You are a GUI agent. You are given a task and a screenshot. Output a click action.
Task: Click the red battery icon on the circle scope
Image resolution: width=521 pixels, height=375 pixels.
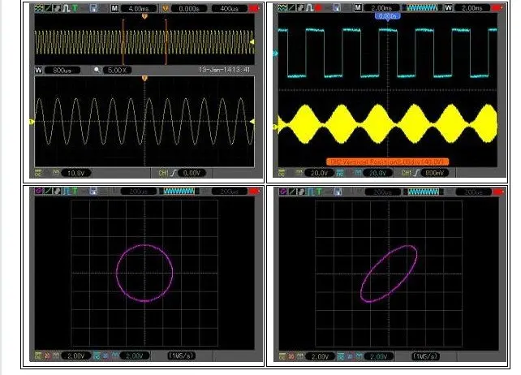pyautogui.click(x=254, y=192)
